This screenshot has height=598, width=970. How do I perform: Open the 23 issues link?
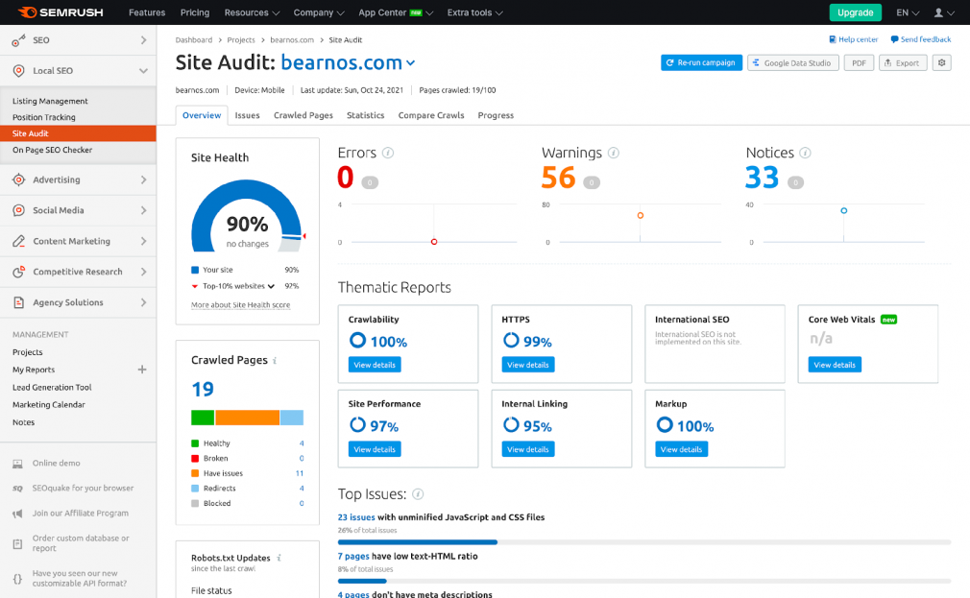(x=356, y=517)
